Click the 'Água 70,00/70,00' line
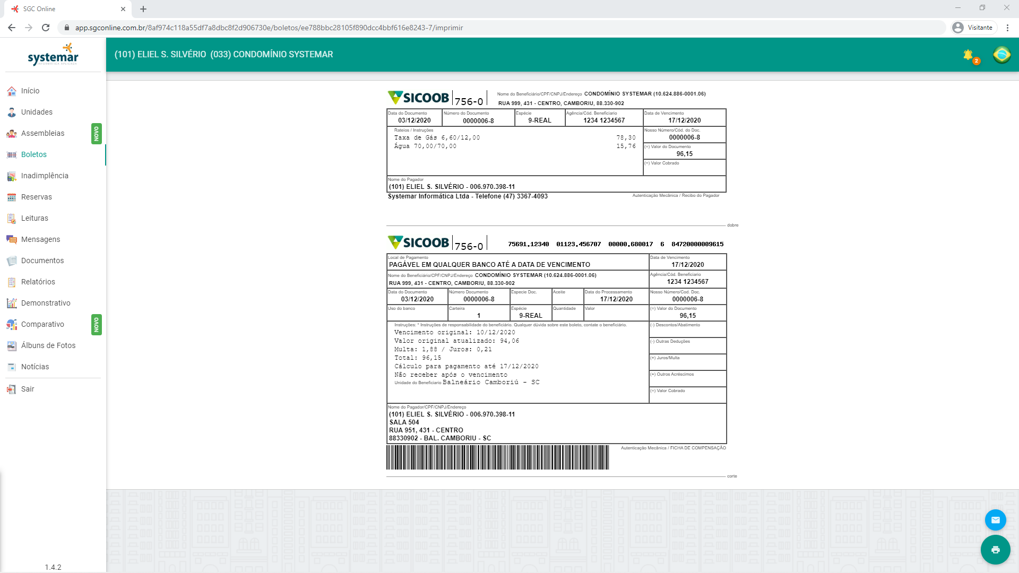 tap(425, 146)
